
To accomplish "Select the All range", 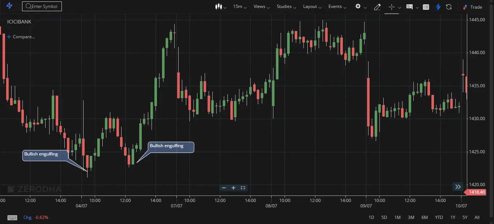I will tap(477, 218).
